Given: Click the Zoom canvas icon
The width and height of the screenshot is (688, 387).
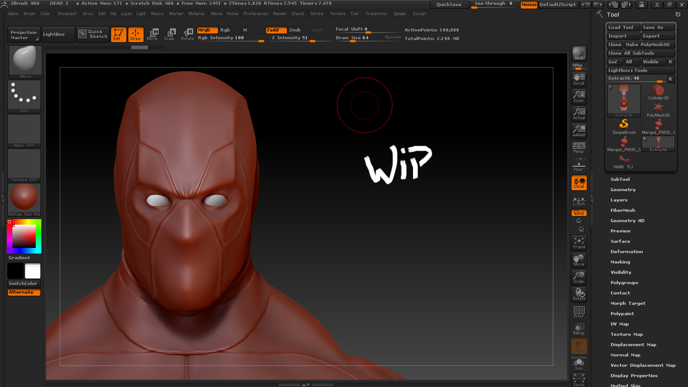Looking at the screenshot, I should coord(579,96).
